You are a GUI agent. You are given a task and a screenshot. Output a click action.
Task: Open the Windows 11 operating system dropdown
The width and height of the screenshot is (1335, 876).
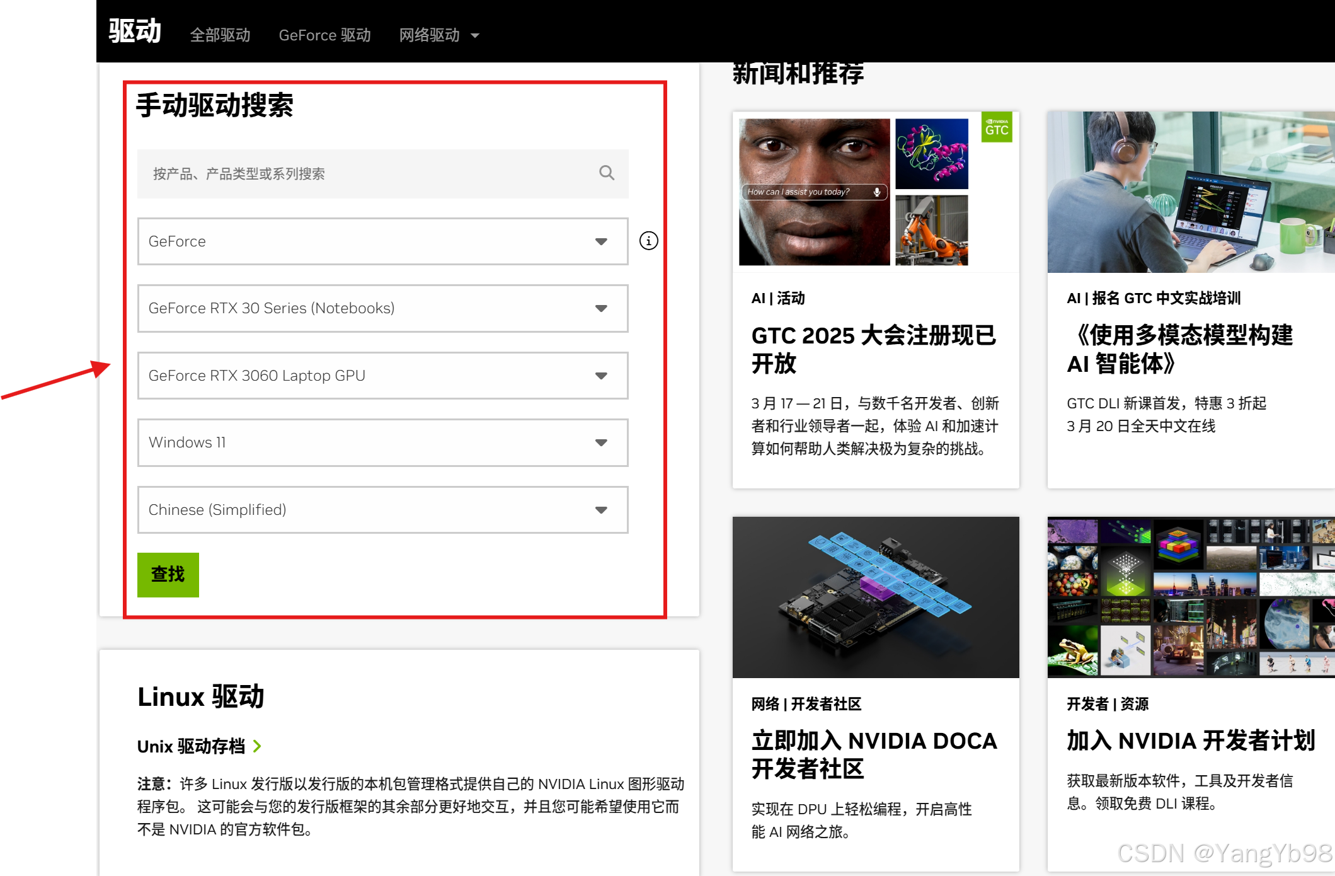pyautogui.click(x=382, y=442)
